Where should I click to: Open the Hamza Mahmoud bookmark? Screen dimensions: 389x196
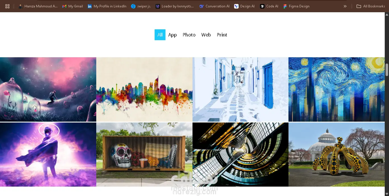[x=38, y=6]
